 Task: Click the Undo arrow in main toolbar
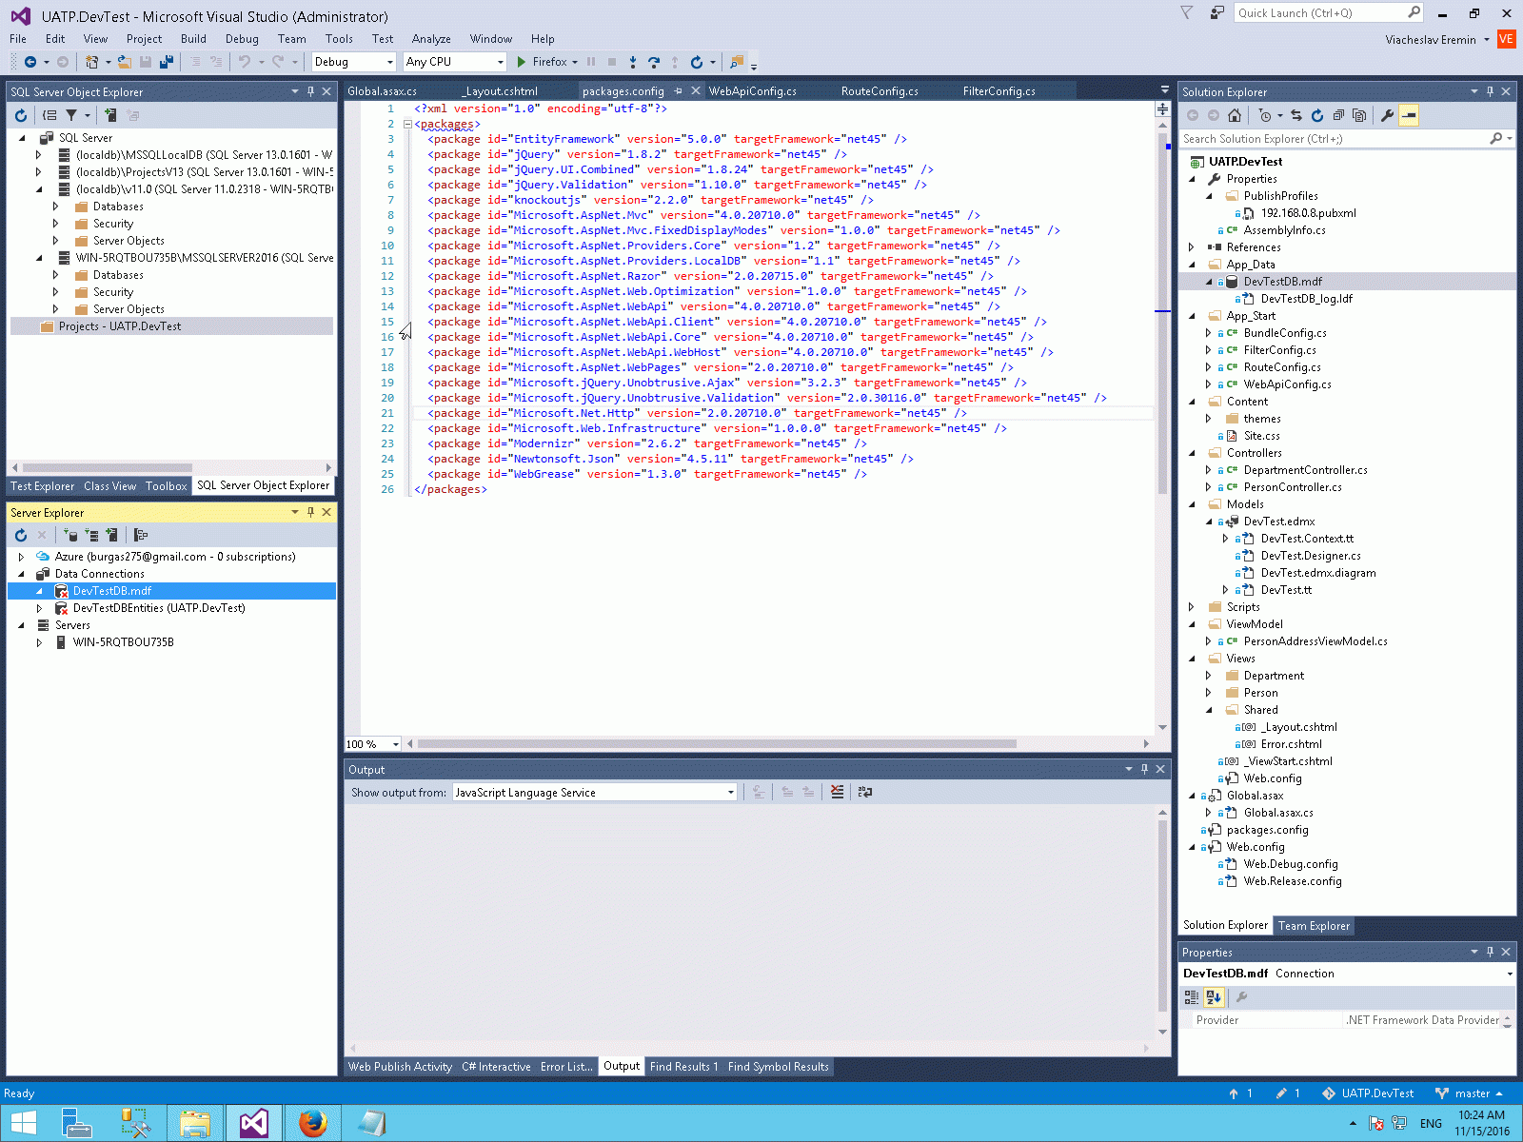pos(245,62)
